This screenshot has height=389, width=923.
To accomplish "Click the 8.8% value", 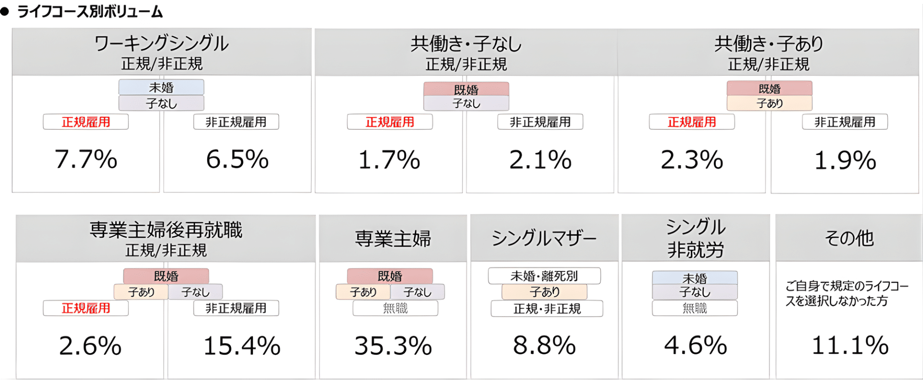I will click(x=544, y=346).
